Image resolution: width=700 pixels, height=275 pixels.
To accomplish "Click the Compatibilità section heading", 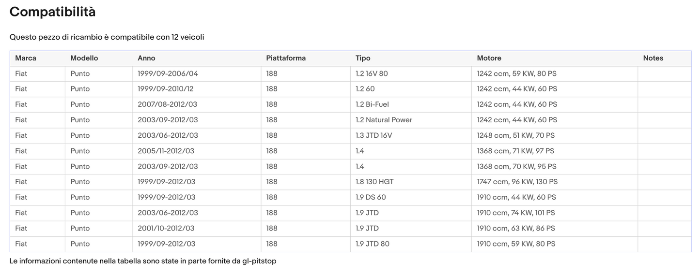I will click(x=52, y=12).
